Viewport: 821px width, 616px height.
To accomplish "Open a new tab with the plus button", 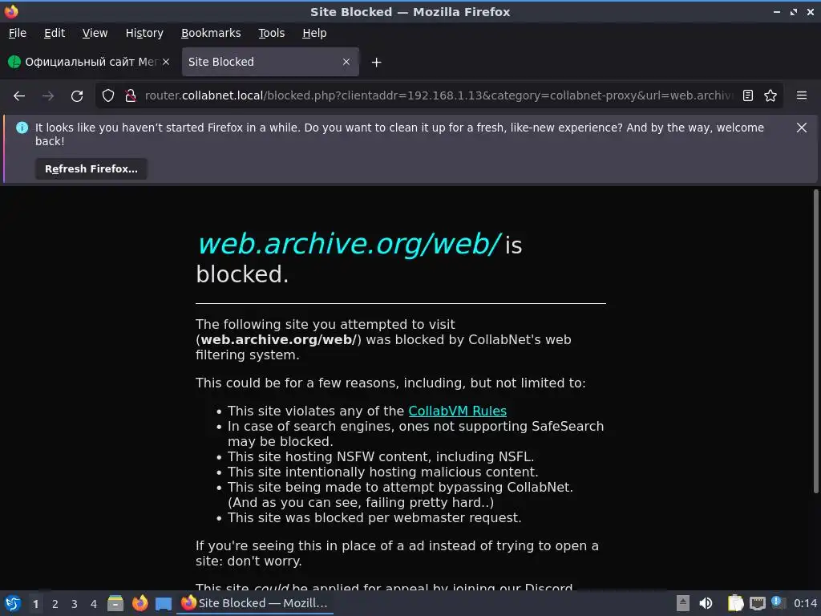I will 376,63.
